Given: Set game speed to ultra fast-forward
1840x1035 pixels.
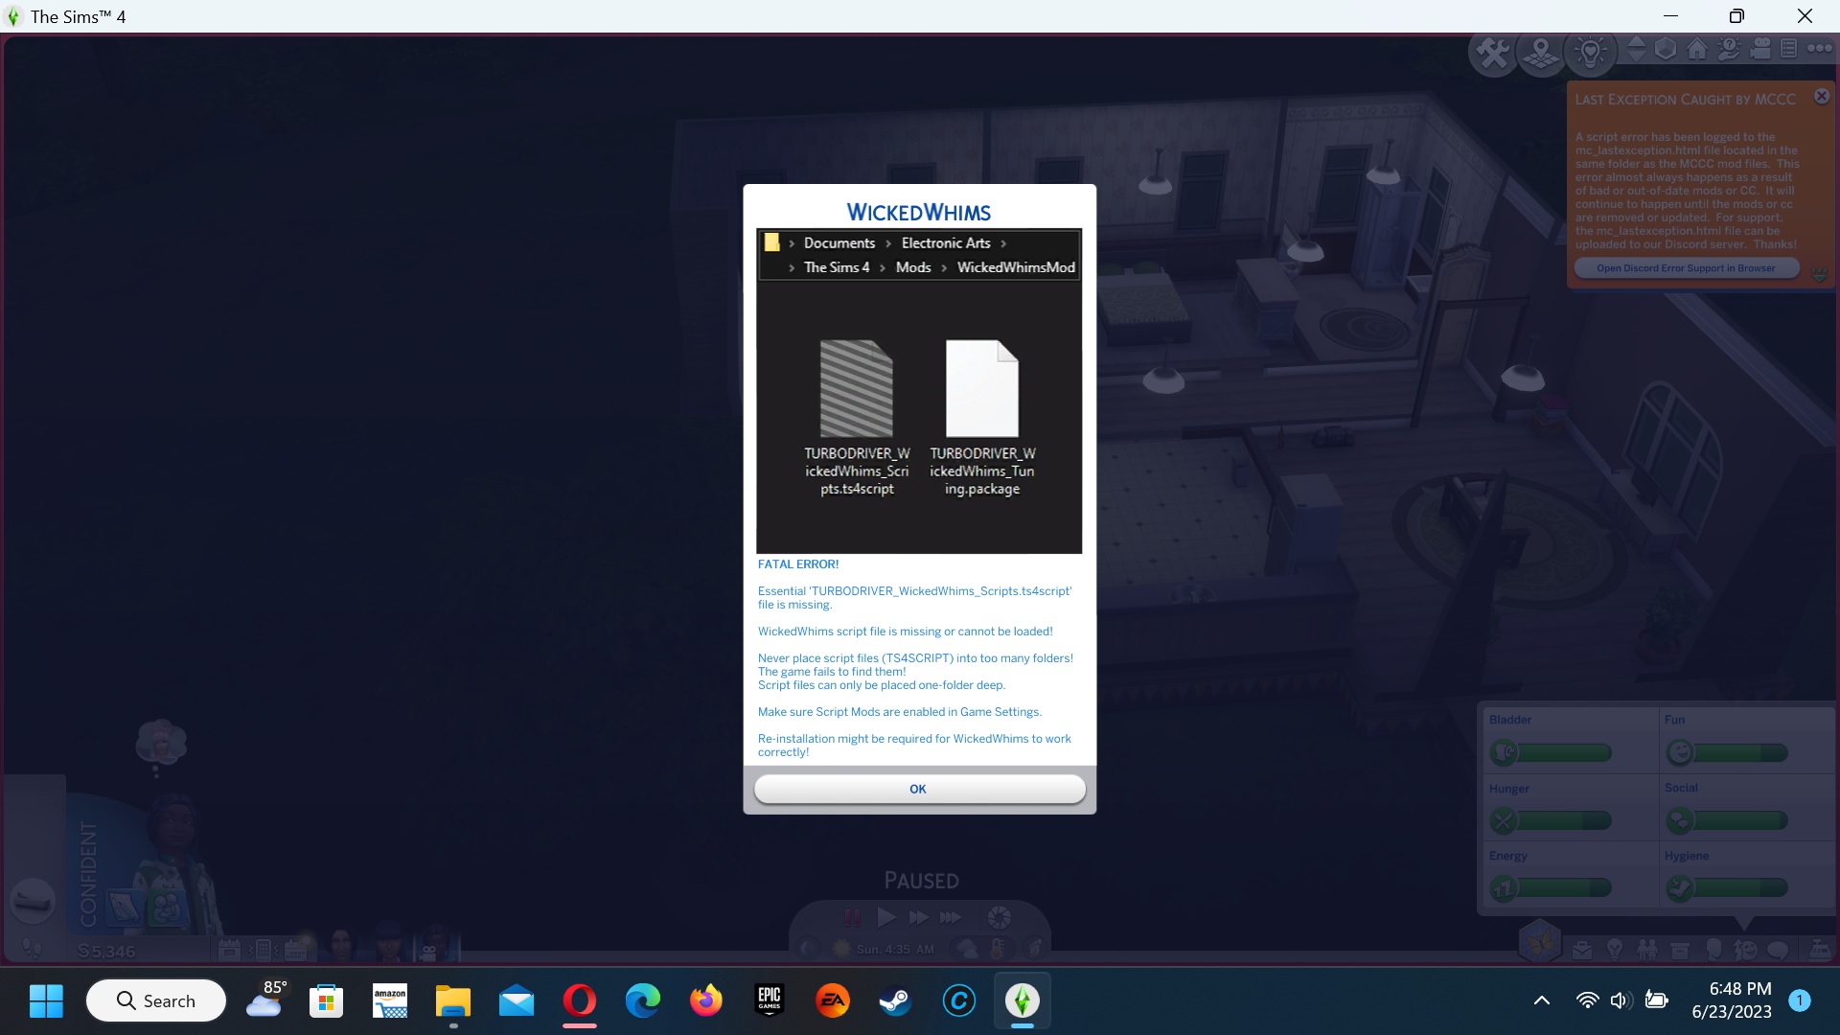Looking at the screenshot, I should point(950,917).
